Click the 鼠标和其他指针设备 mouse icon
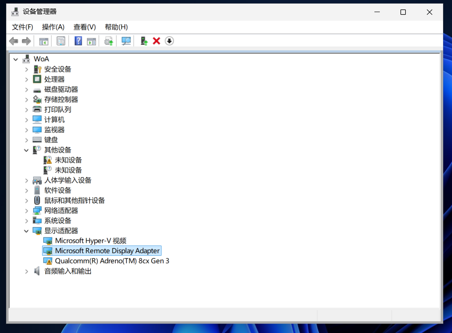452x333 pixels. pos(37,200)
